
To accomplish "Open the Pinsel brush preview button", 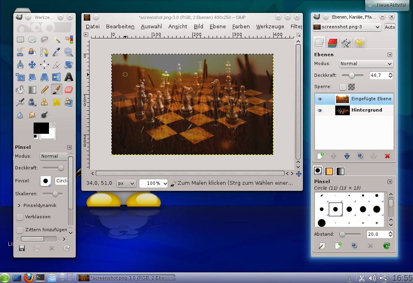I will [46, 181].
